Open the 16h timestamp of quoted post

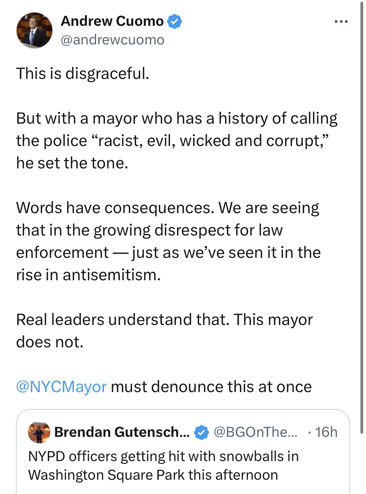326,432
